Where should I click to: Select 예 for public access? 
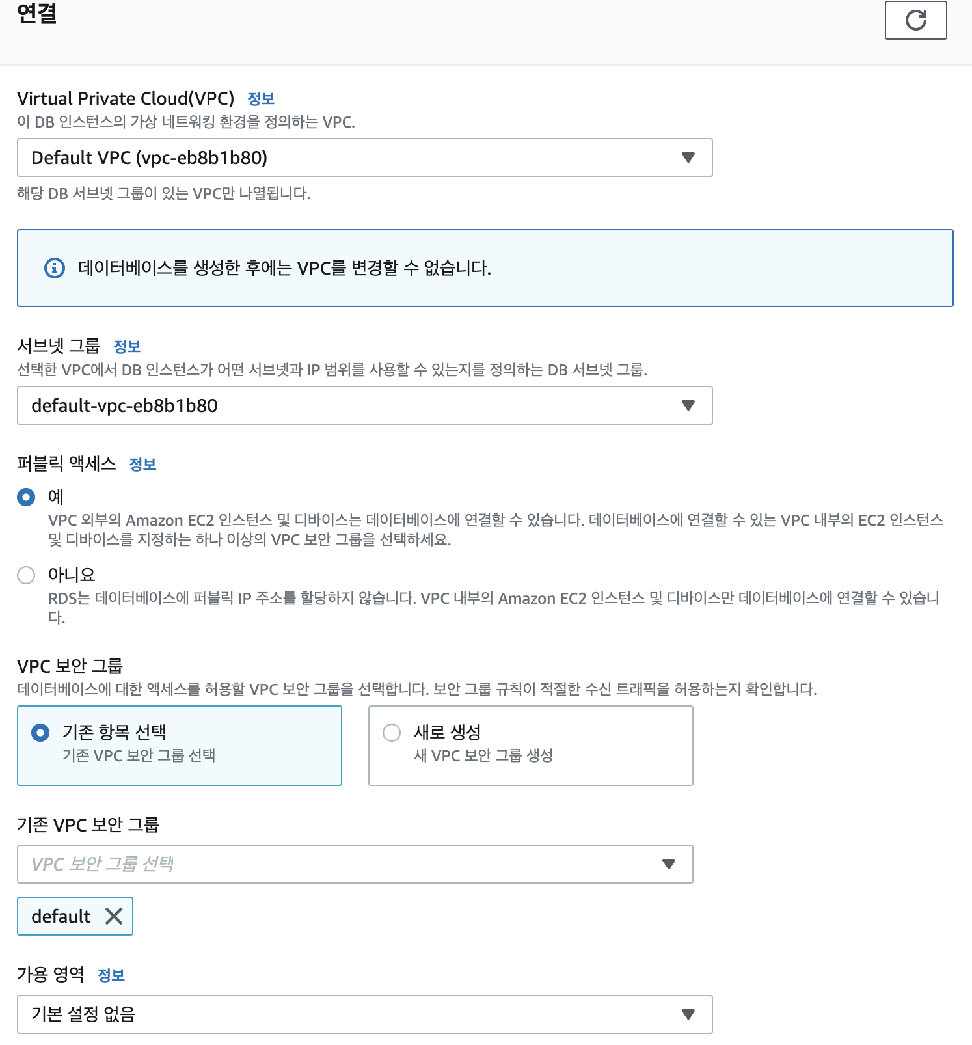pyautogui.click(x=26, y=498)
